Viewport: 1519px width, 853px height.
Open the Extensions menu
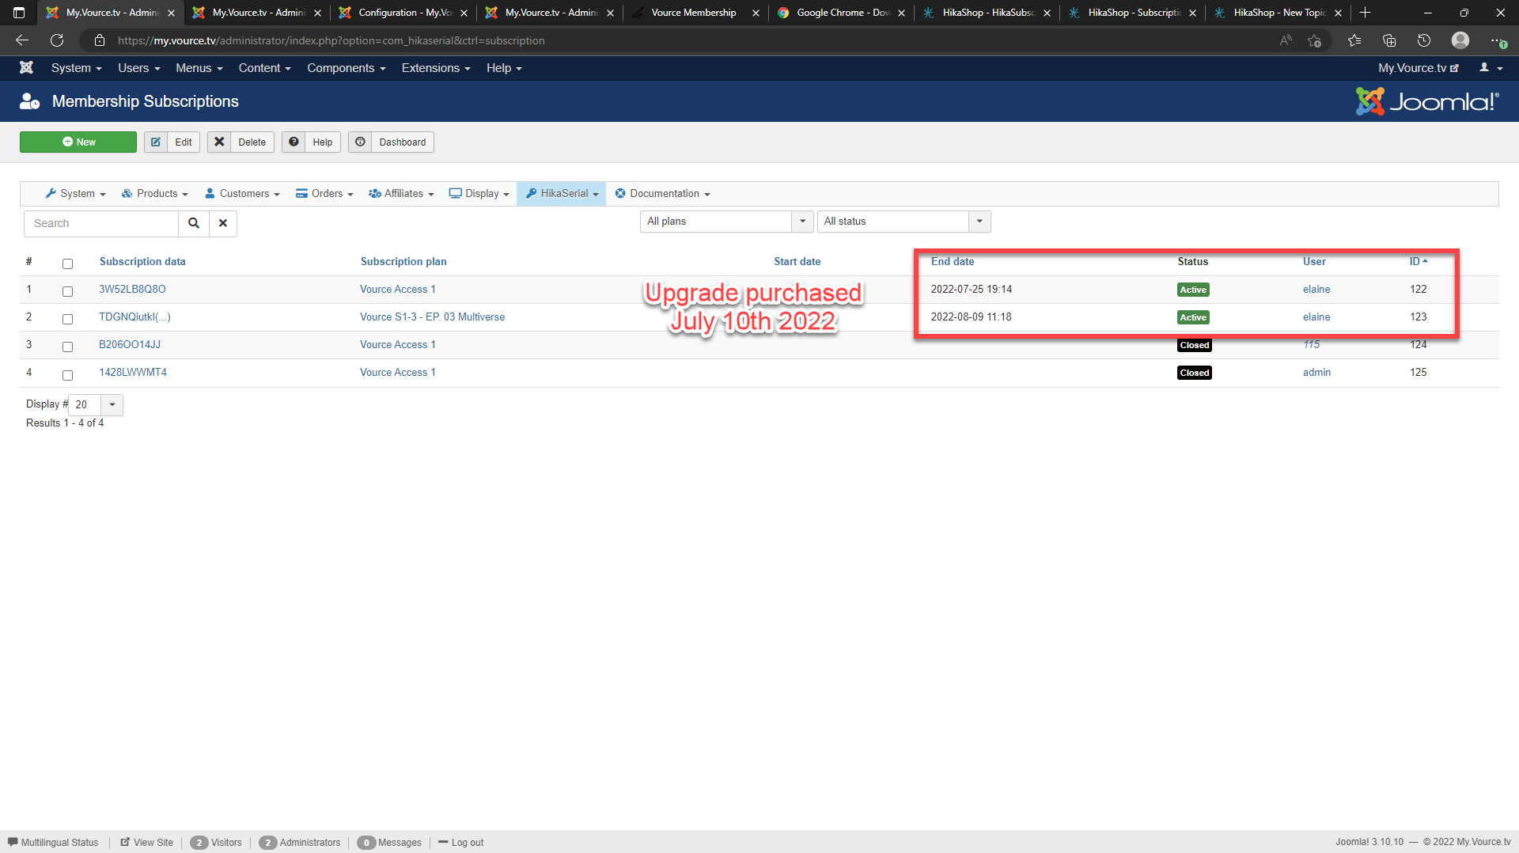coord(436,68)
